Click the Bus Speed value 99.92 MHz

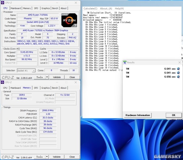27,59
